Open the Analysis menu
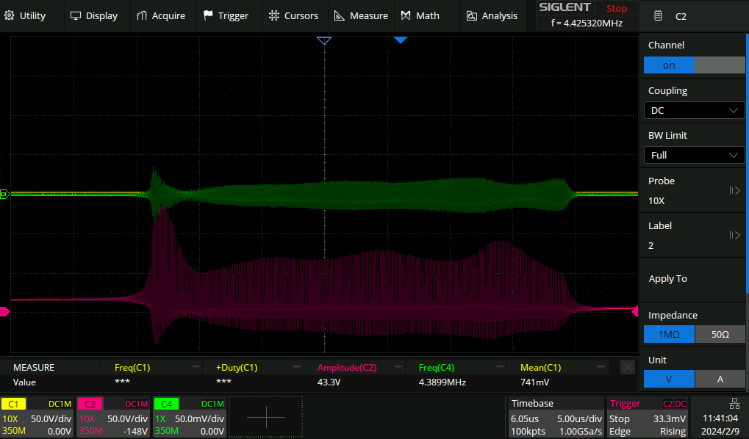The image size is (749, 439). coord(490,15)
